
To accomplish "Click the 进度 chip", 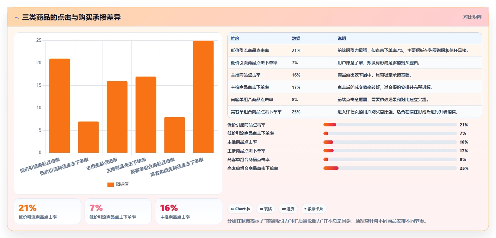I will 288,209.
